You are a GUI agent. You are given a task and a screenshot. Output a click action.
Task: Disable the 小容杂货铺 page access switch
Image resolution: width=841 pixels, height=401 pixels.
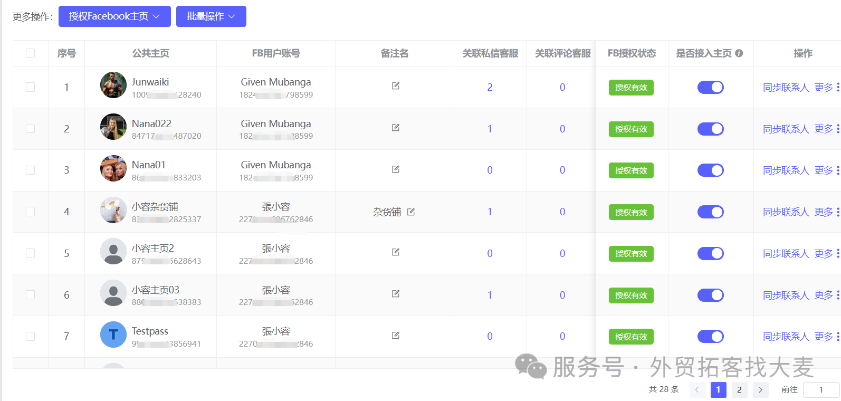tap(710, 212)
